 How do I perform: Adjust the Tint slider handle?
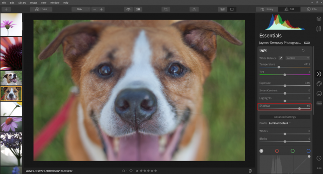pyautogui.click(x=284, y=75)
